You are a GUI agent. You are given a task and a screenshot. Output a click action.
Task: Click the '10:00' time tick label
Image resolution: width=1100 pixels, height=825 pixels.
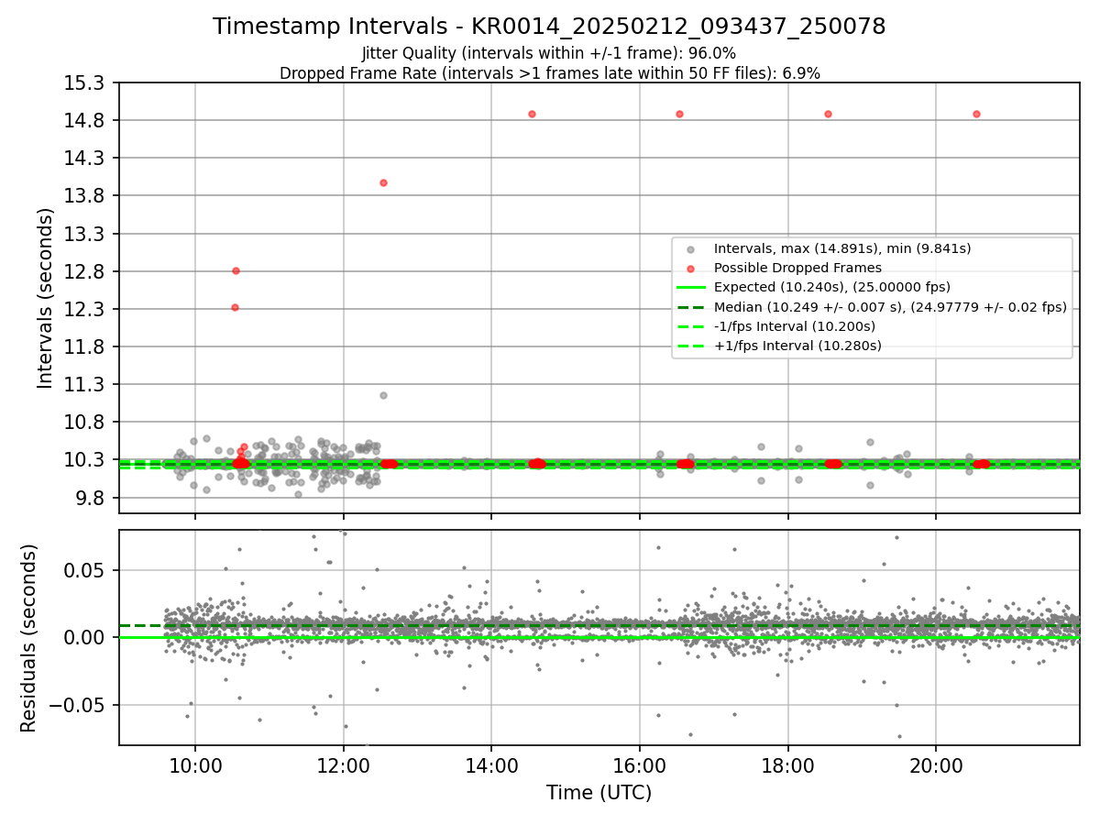(194, 765)
